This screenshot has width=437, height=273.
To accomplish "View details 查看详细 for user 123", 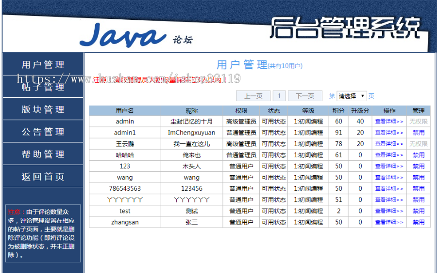I will click(x=389, y=166).
